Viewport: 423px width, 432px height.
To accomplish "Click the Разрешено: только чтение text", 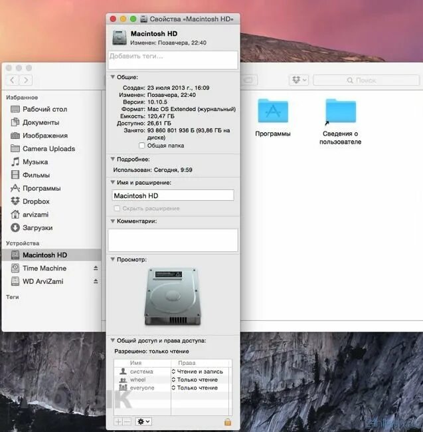I will (151, 352).
